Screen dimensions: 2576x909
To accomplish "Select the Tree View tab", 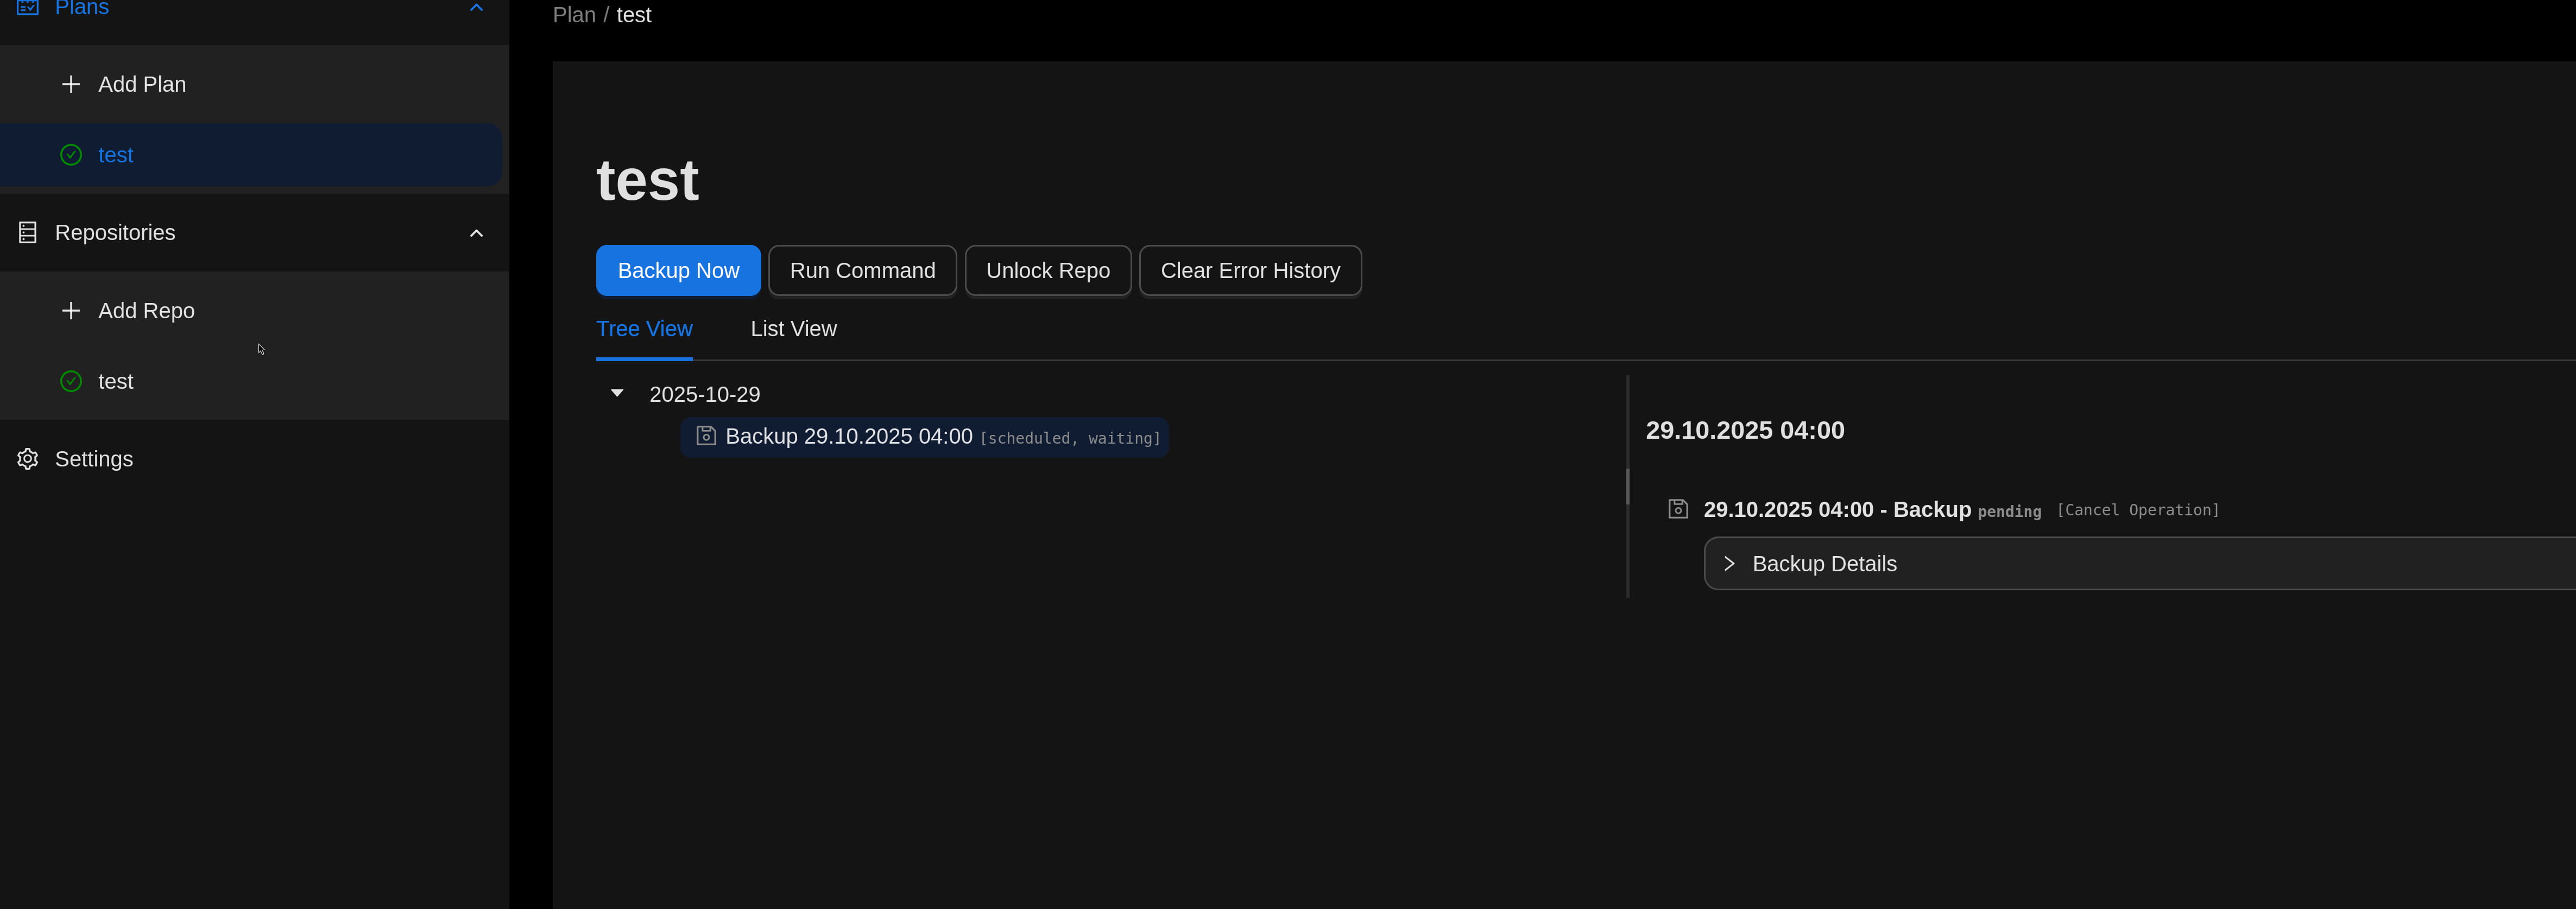I will point(644,329).
